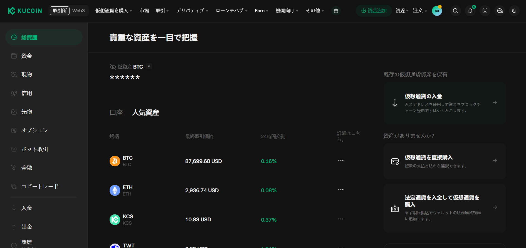Click the KuCoin logo

tap(25, 11)
